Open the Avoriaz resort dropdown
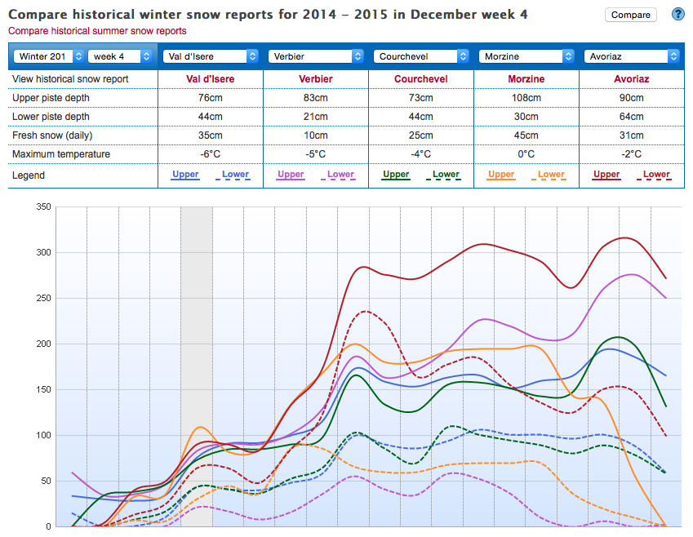Screen dimensions: 693x537 (x=632, y=56)
